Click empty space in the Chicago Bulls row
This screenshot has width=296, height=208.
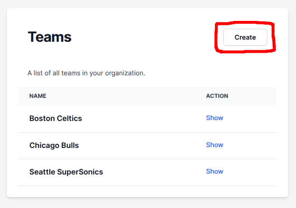144,145
